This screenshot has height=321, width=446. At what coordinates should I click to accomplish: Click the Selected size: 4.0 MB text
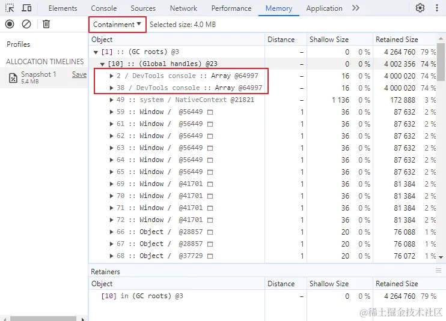pyautogui.click(x=183, y=25)
